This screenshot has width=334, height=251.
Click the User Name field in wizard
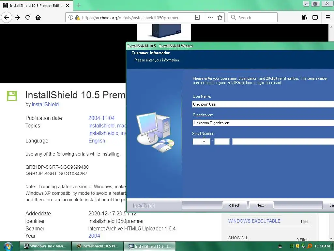(x=263, y=104)
